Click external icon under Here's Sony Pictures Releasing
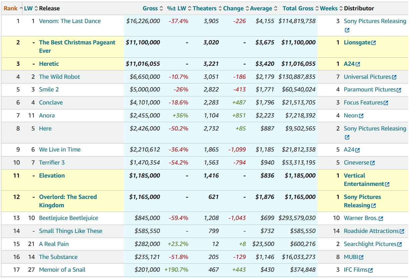The image size is (410, 278). pyautogui.click(x=347, y=137)
